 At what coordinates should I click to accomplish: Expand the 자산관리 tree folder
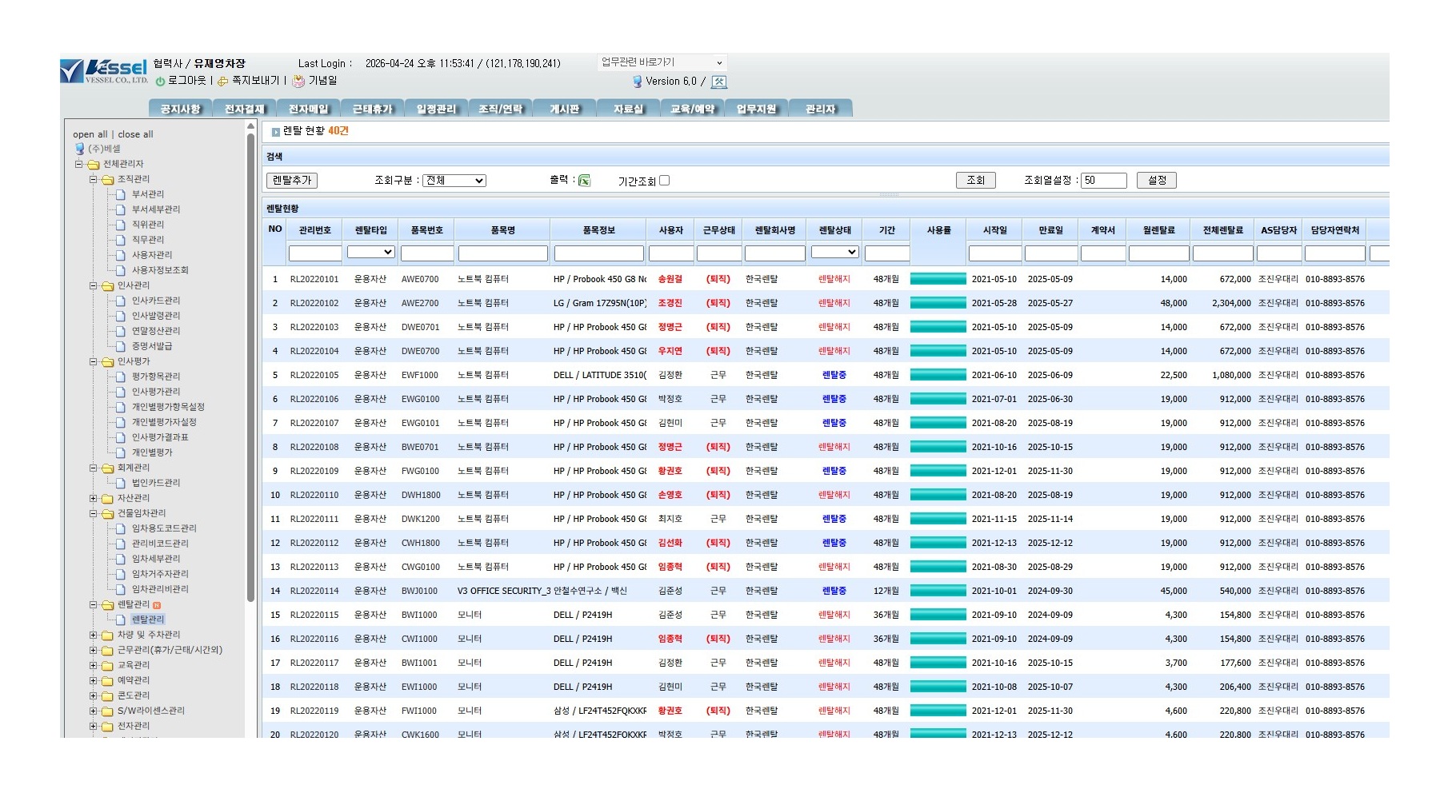(x=94, y=498)
